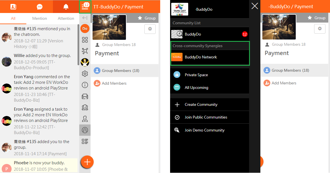Open Eron Yang assigned a task notification
Image resolution: width=330 pixels, height=173 pixels.
pos(39,121)
